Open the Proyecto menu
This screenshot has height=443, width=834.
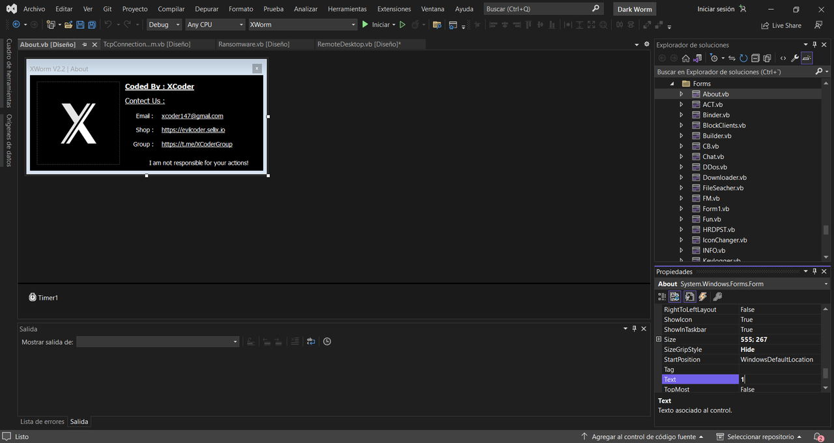(135, 9)
